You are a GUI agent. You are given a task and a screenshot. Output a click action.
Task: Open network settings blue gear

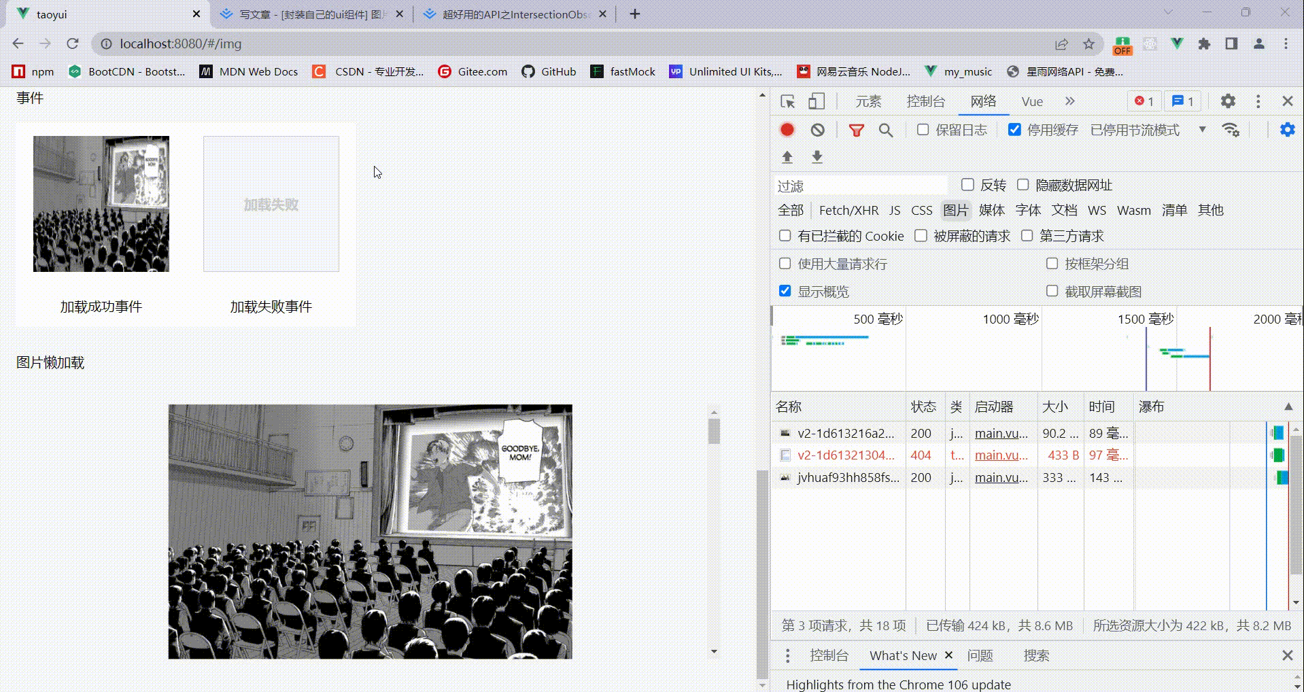tap(1287, 130)
